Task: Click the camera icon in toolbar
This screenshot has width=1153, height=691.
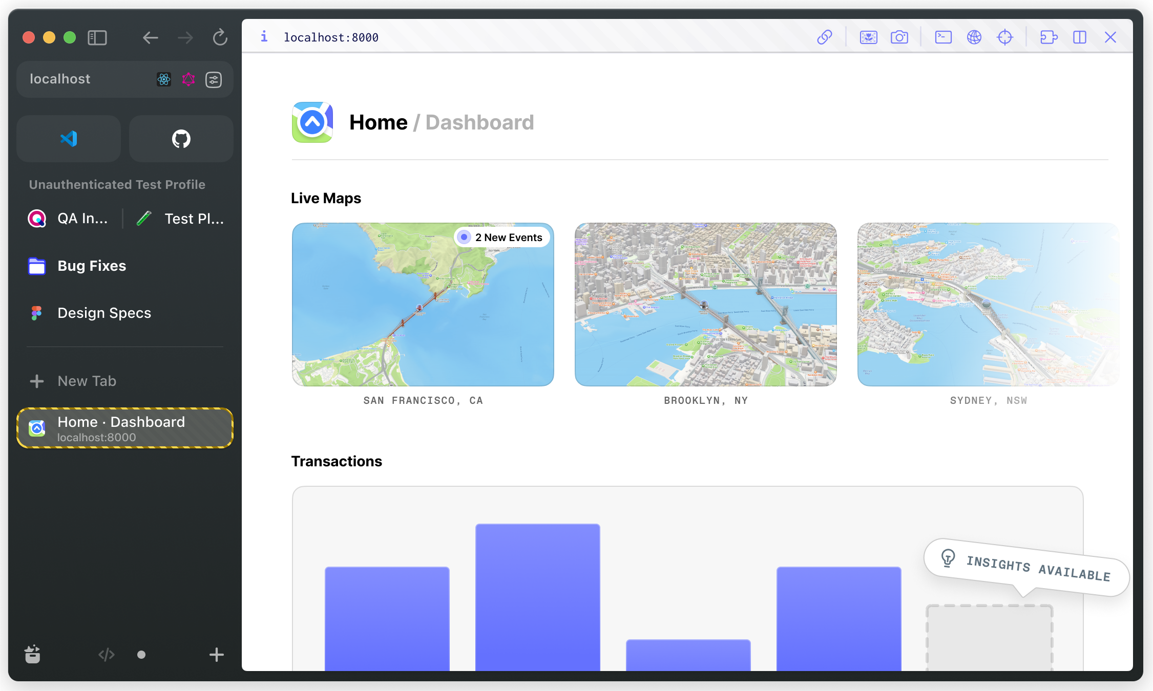Action: point(899,37)
